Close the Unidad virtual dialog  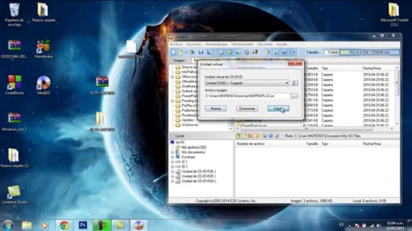click(295, 64)
